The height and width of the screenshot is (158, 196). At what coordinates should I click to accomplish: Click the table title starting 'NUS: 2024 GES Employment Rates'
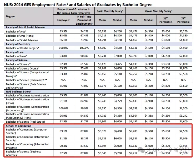pyautogui.click(x=78, y=5)
